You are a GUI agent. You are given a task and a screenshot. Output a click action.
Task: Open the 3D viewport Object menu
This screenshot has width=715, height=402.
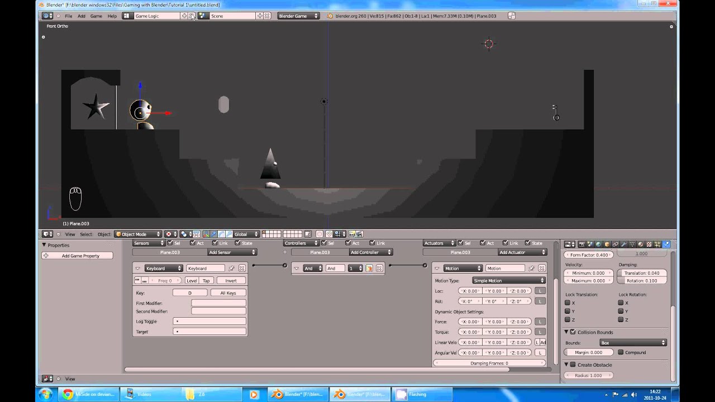click(104, 234)
